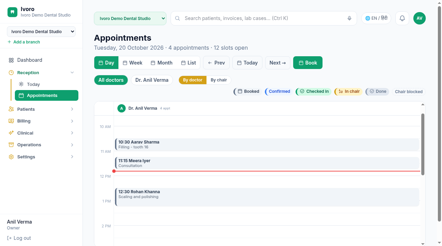The width and height of the screenshot is (442, 246).
Task: Click the sun icon beside Today
Action: coord(21,84)
